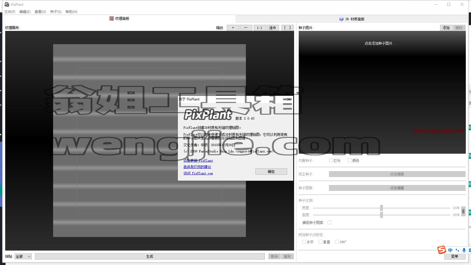Click the bracket fullscreen zoom button
The image size is (471, 265).
click(287, 28)
